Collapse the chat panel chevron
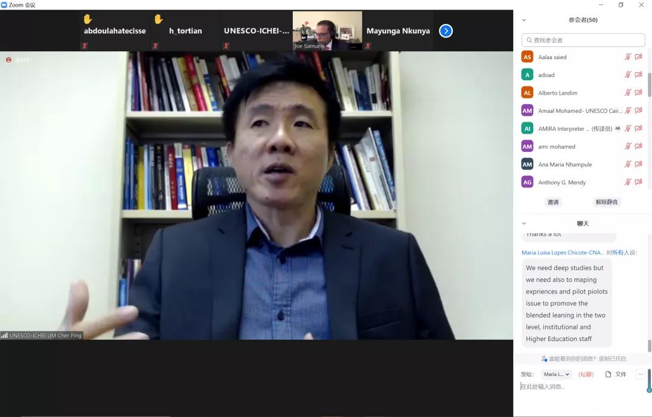 pos(524,224)
